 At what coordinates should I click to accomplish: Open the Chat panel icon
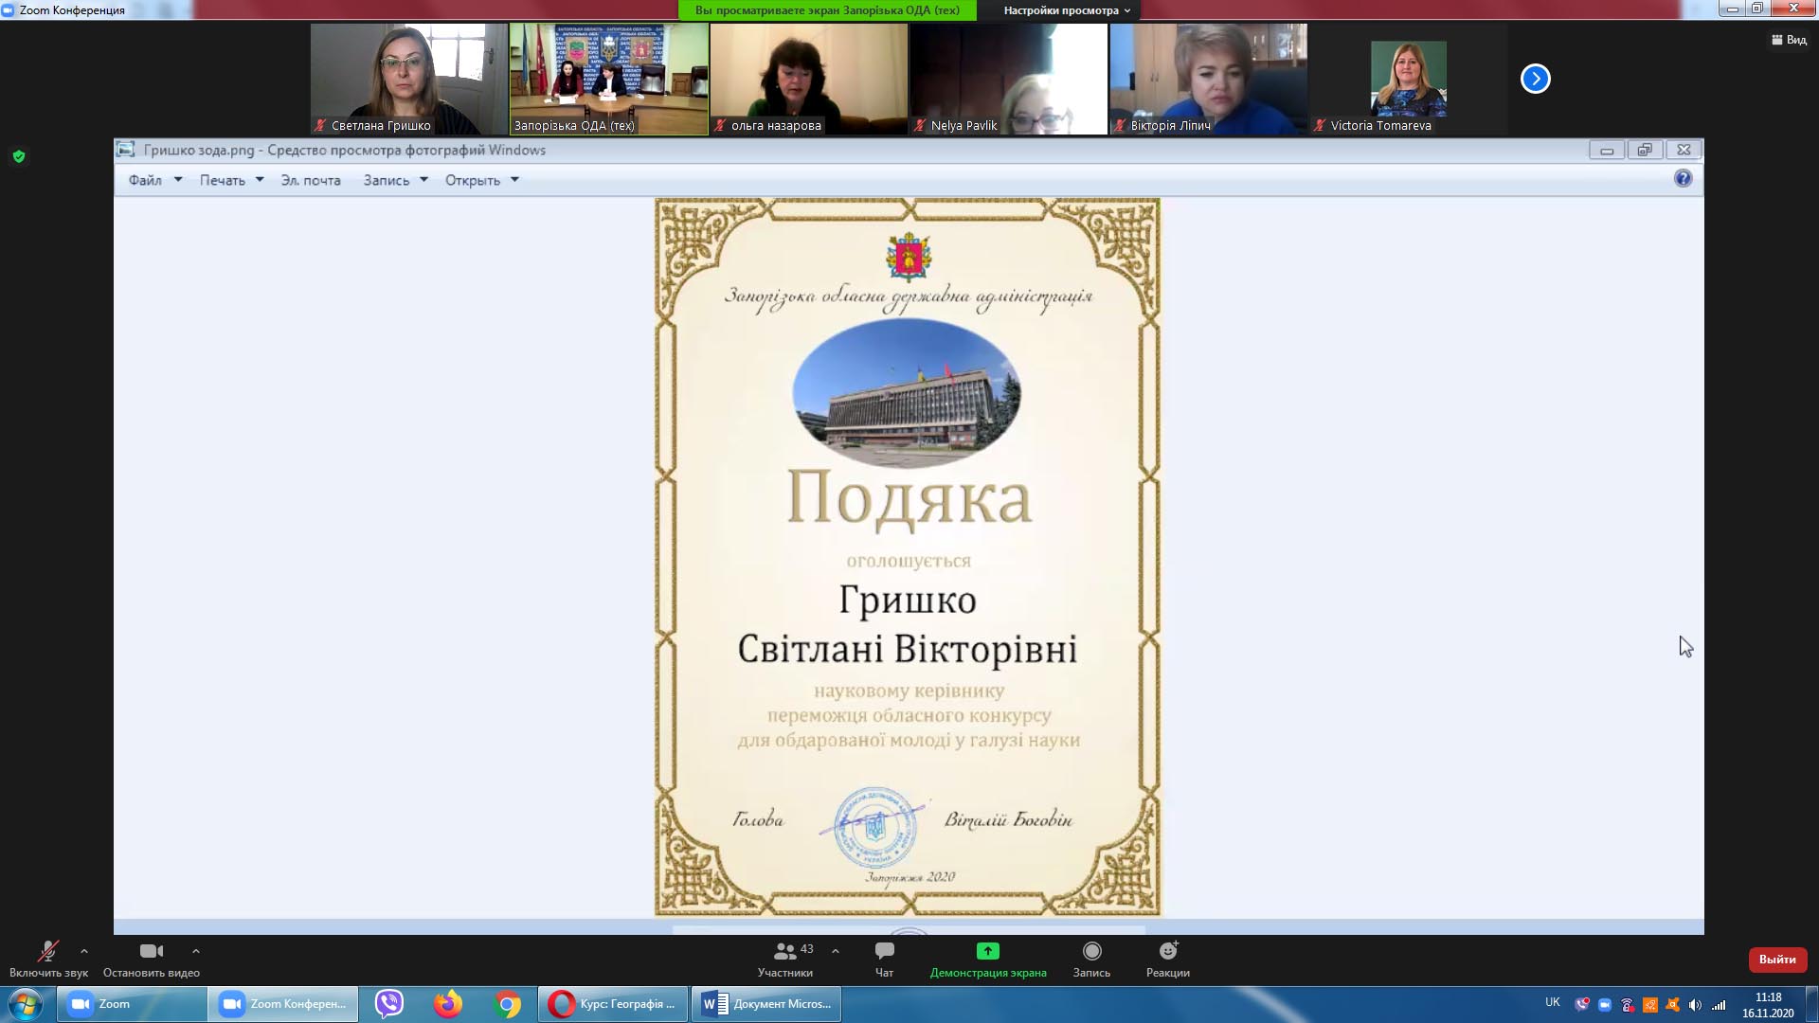pyautogui.click(x=884, y=951)
